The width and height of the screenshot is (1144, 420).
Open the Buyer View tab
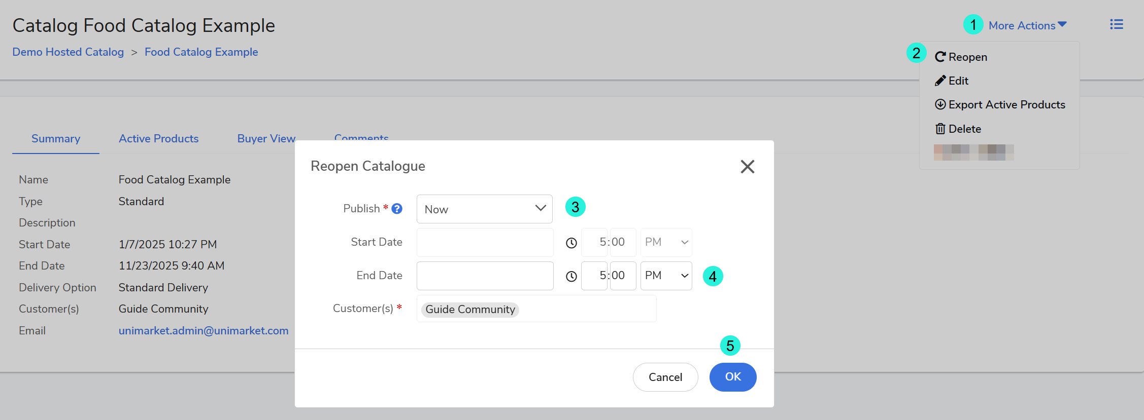point(266,138)
